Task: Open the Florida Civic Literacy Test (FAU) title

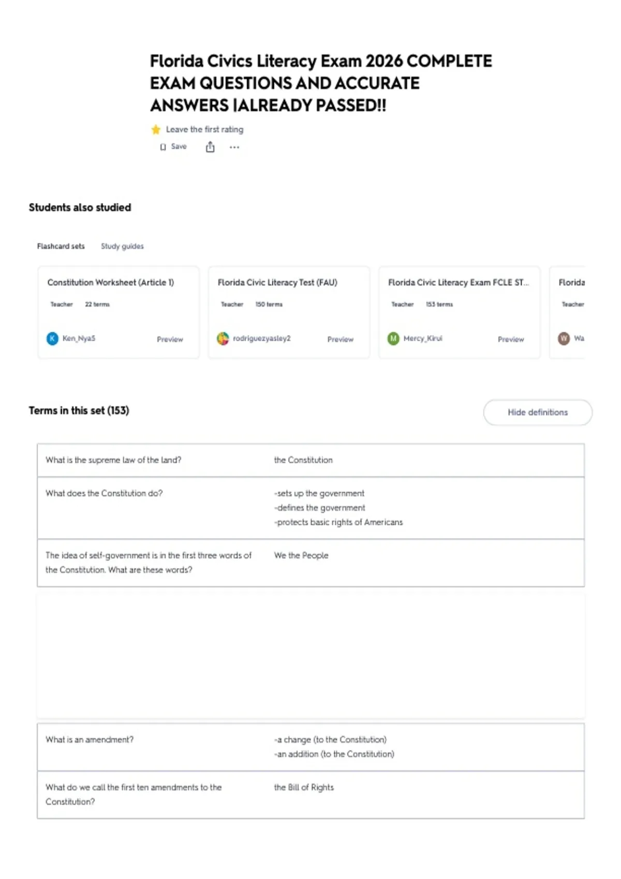Action: tap(277, 282)
